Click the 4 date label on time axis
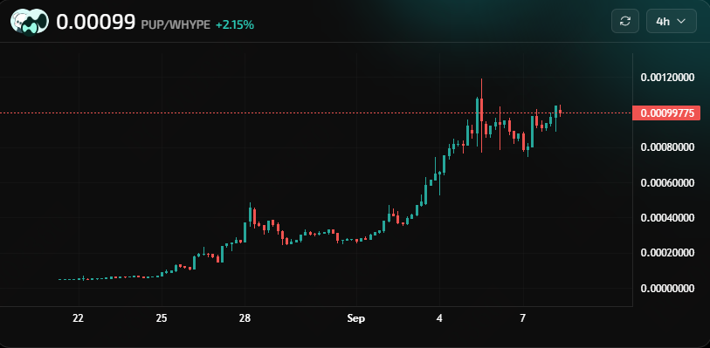Screen dimensions: 710x348 click(x=439, y=318)
